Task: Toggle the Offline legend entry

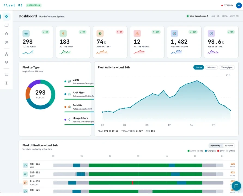Action: (230, 151)
